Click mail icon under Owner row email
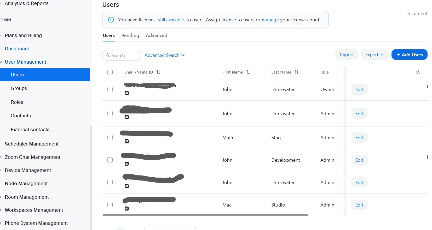The width and height of the screenshot is (432, 230). point(127,93)
